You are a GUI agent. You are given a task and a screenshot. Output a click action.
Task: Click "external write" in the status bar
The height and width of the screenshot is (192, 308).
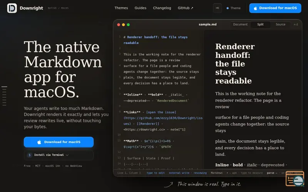click(x=179, y=173)
